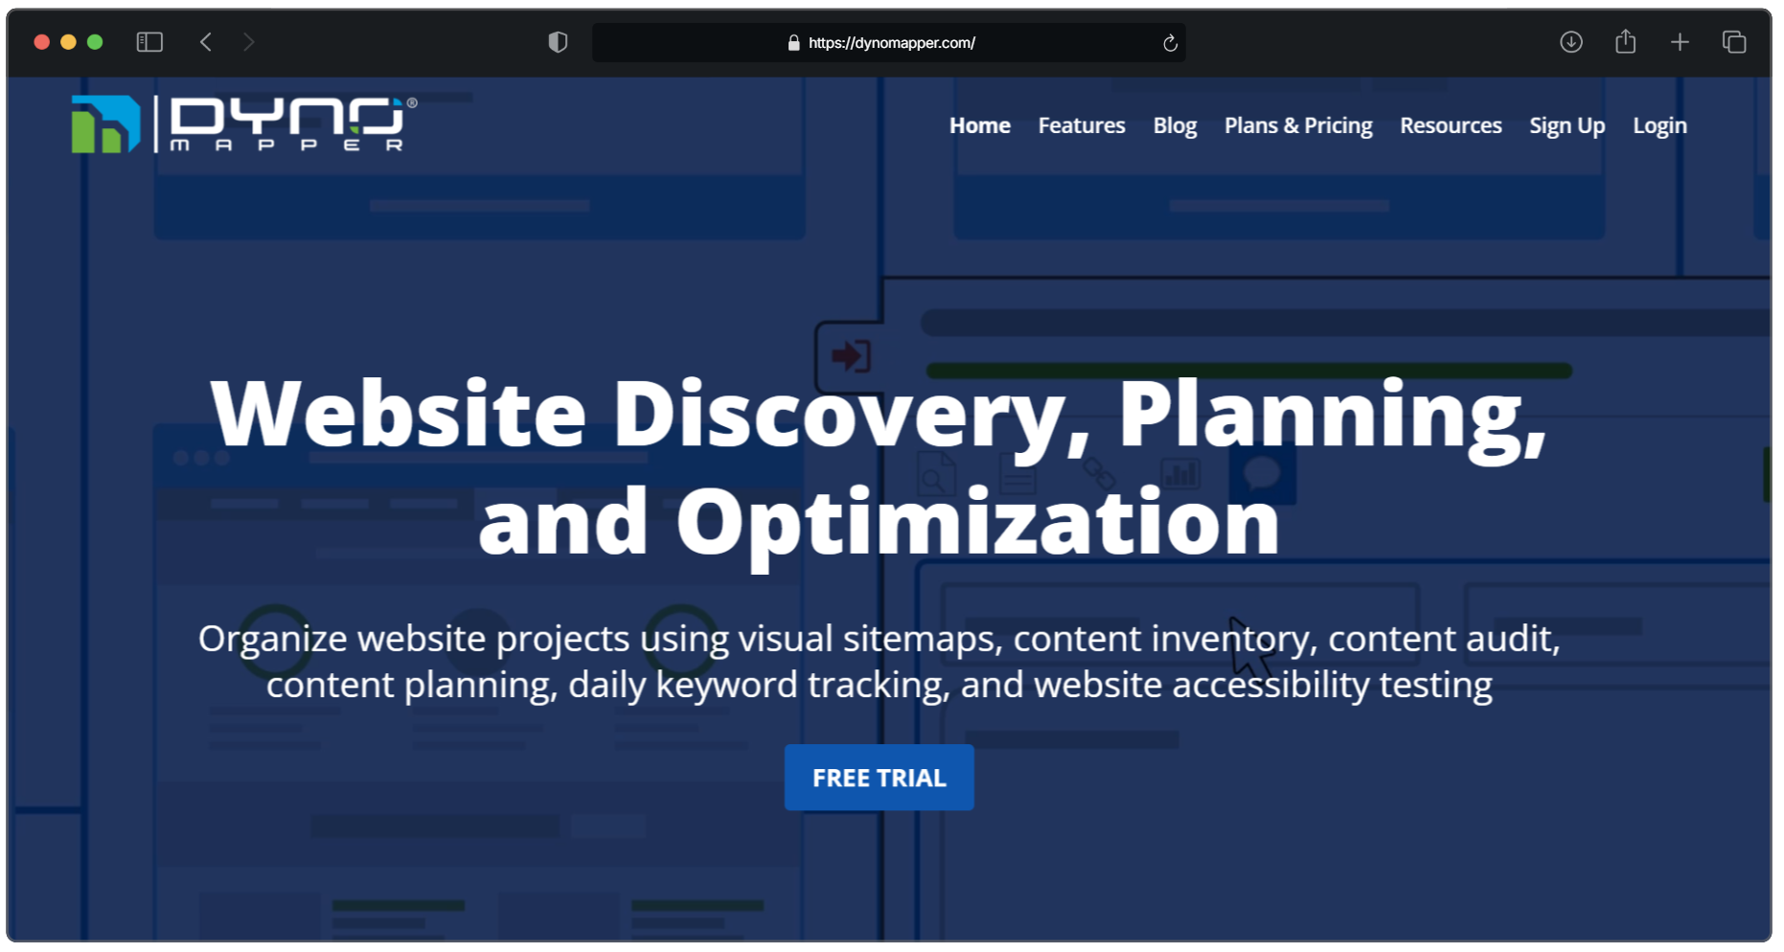This screenshot has height=952, width=1784.
Task: Show downloads with the download icon
Action: [1571, 42]
